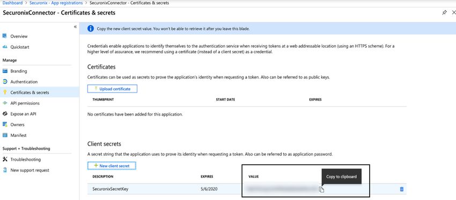
Task: Click the START DATE column header
Action: pyautogui.click(x=225, y=99)
